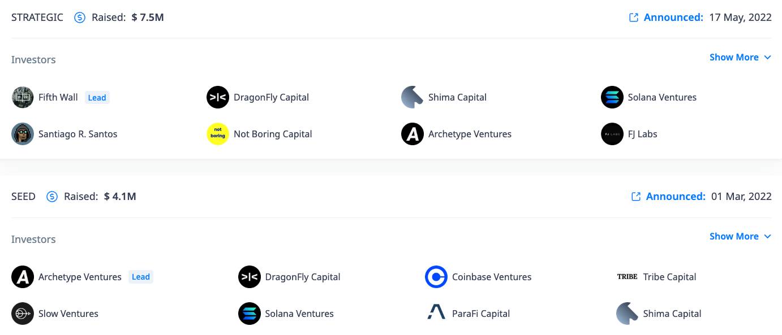Expand Show More for Seed round investors
This screenshot has height=335, width=782.
pos(740,236)
